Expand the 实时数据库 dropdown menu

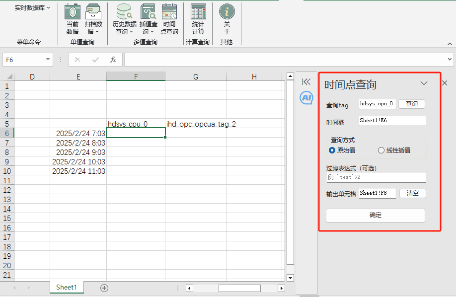point(32,8)
